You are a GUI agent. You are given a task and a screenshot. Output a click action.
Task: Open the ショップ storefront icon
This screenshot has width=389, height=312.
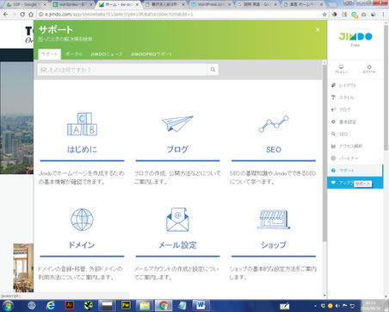274,219
